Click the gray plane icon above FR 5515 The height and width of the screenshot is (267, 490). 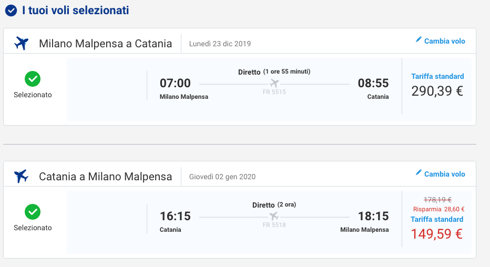pos(274,84)
